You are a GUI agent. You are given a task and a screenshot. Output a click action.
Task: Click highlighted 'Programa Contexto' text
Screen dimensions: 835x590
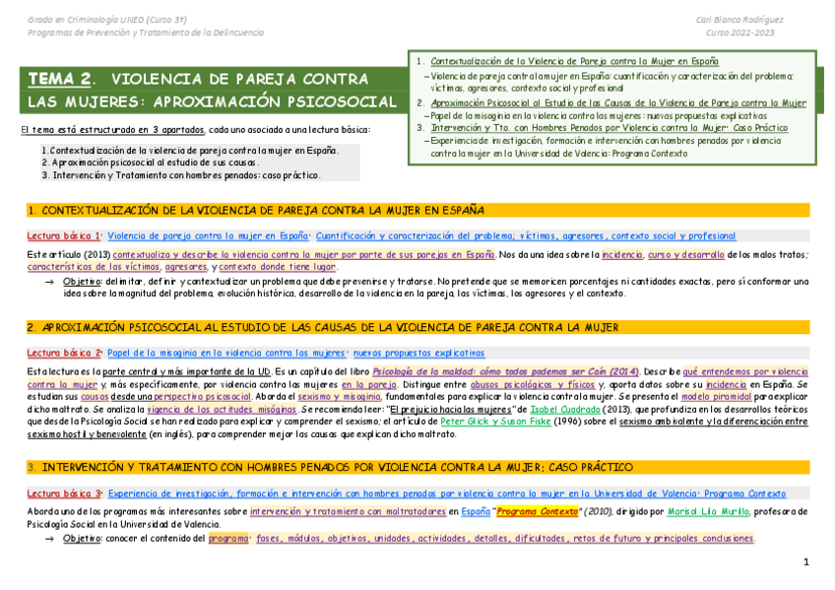pyautogui.click(x=538, y=511)
